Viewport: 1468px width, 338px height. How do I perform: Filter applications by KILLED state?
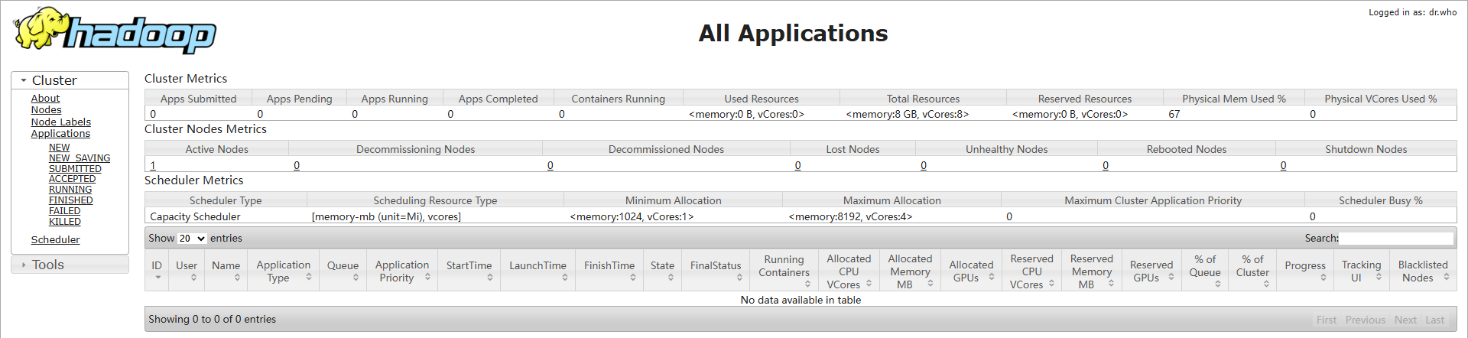click(x=64, y=222)
